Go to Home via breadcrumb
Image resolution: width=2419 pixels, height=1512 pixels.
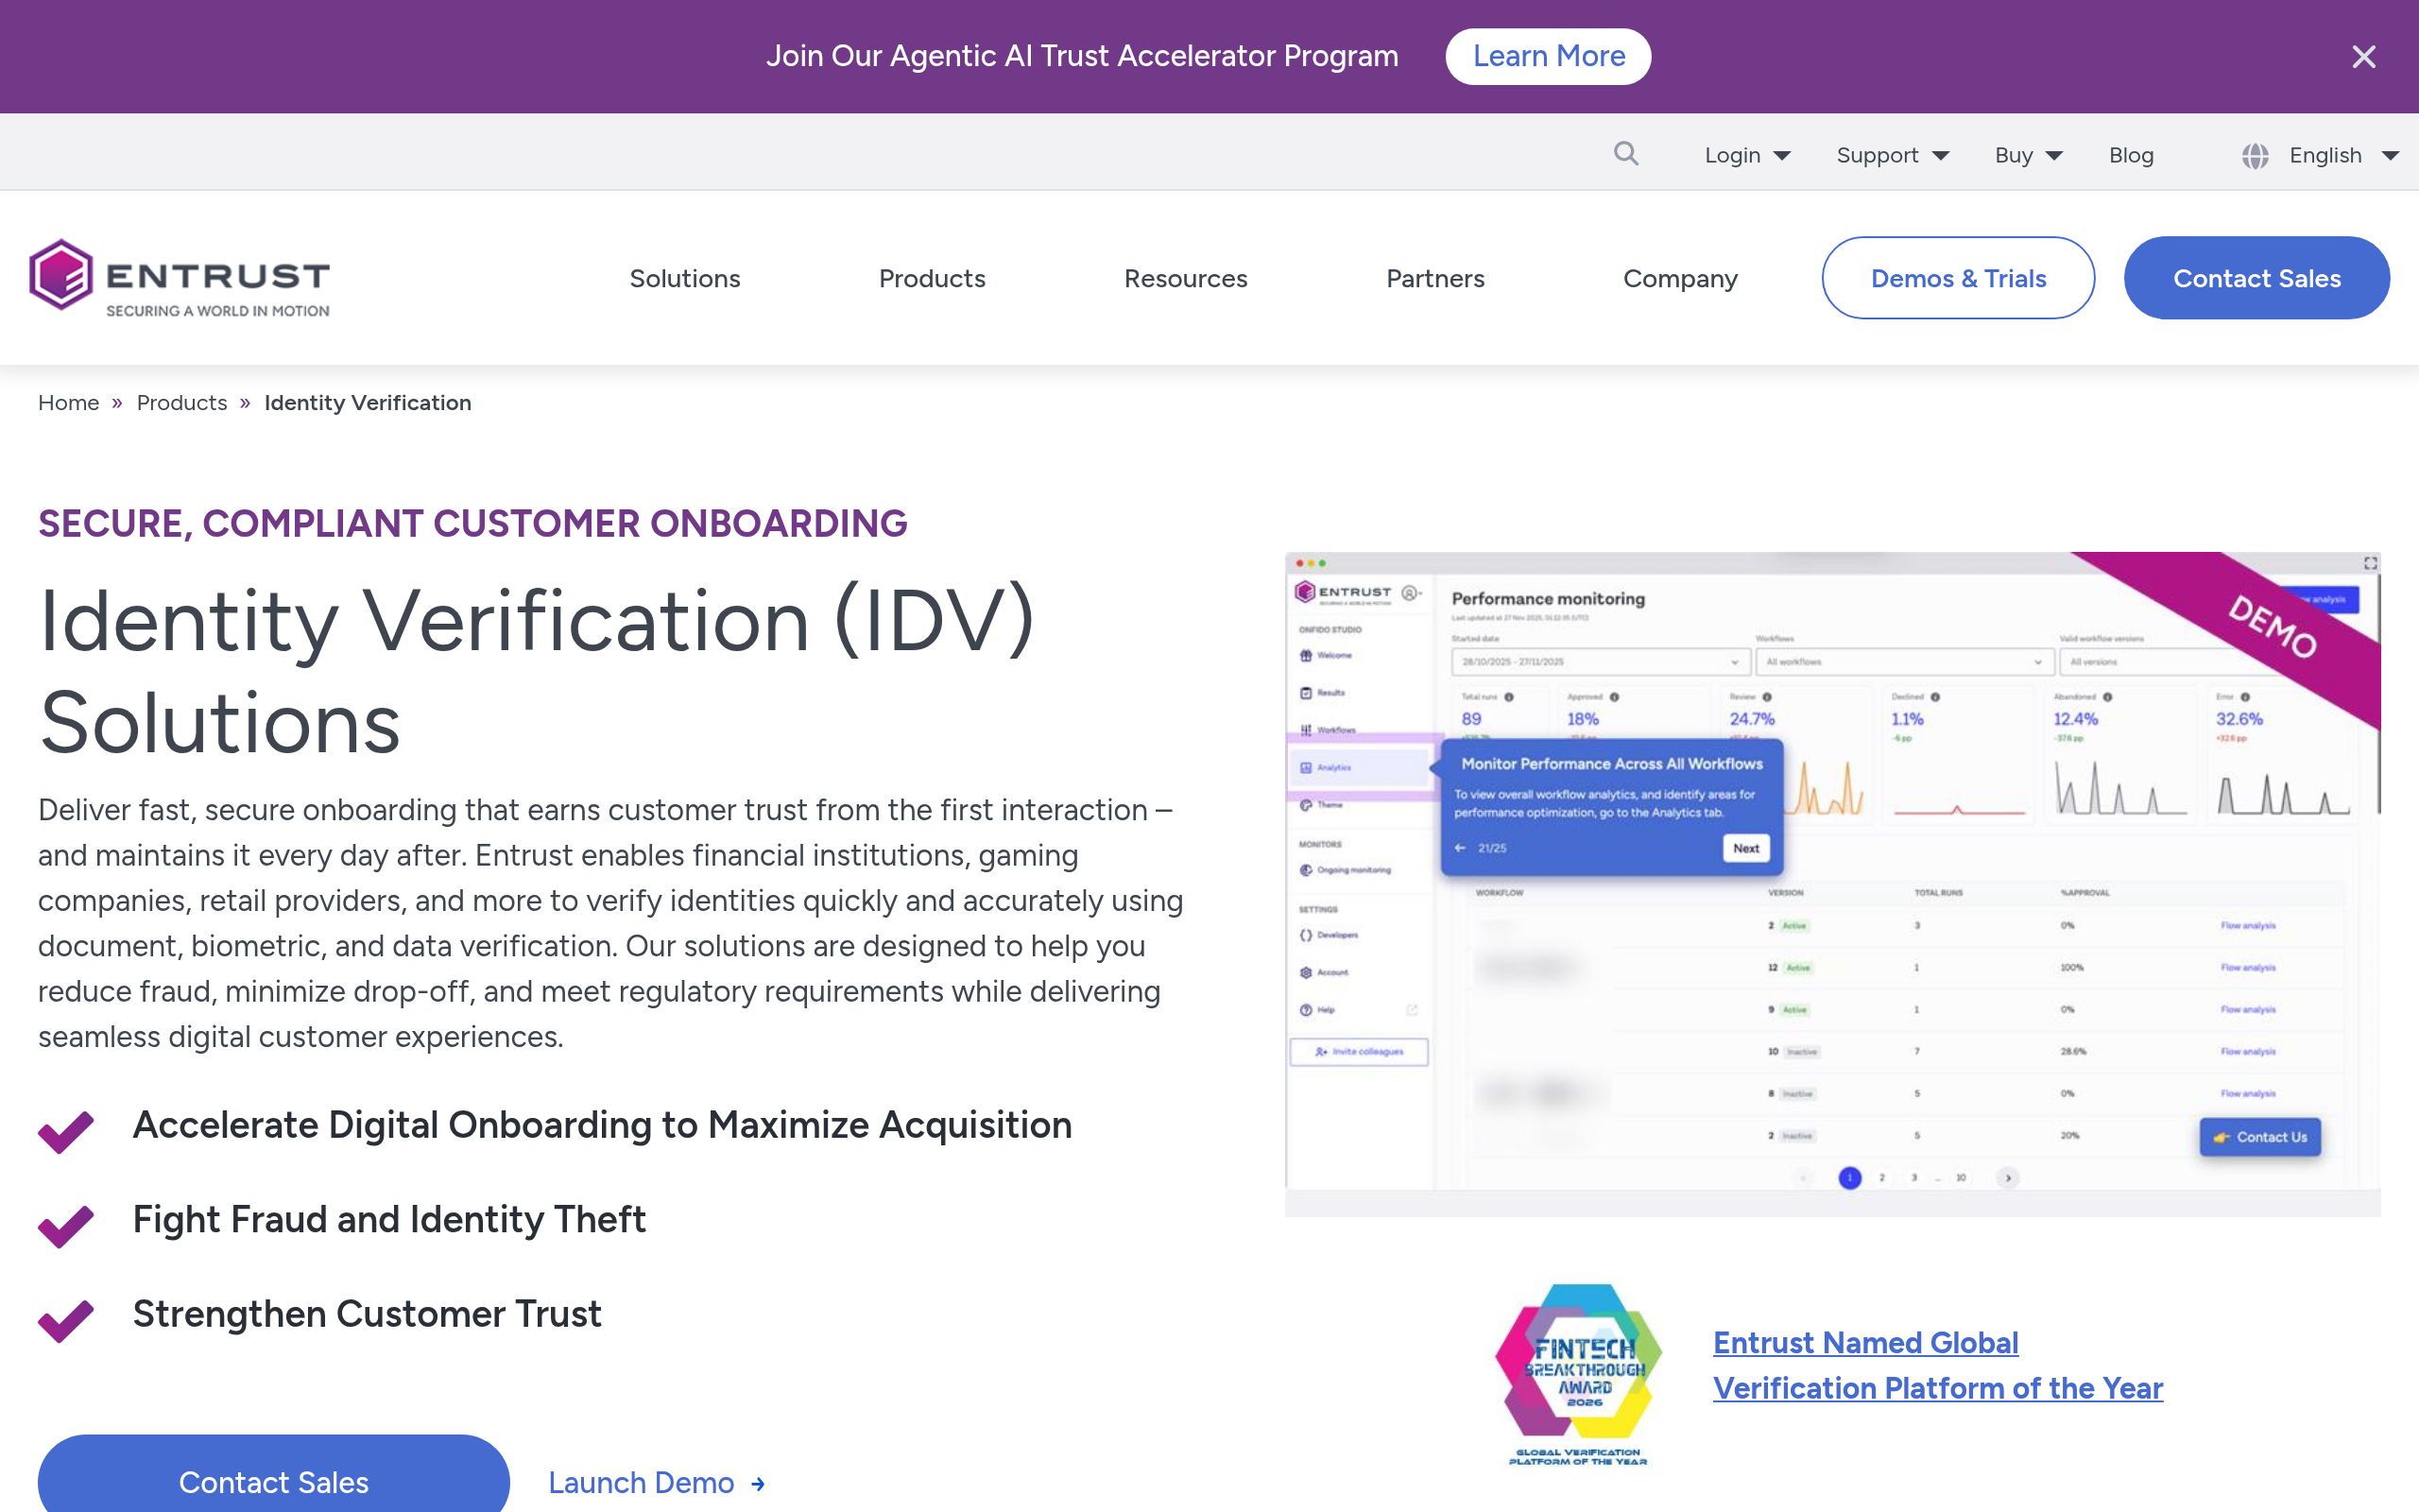tap(68, 403)
